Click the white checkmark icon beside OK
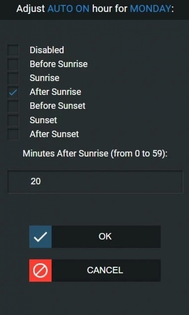 point(40,237)
